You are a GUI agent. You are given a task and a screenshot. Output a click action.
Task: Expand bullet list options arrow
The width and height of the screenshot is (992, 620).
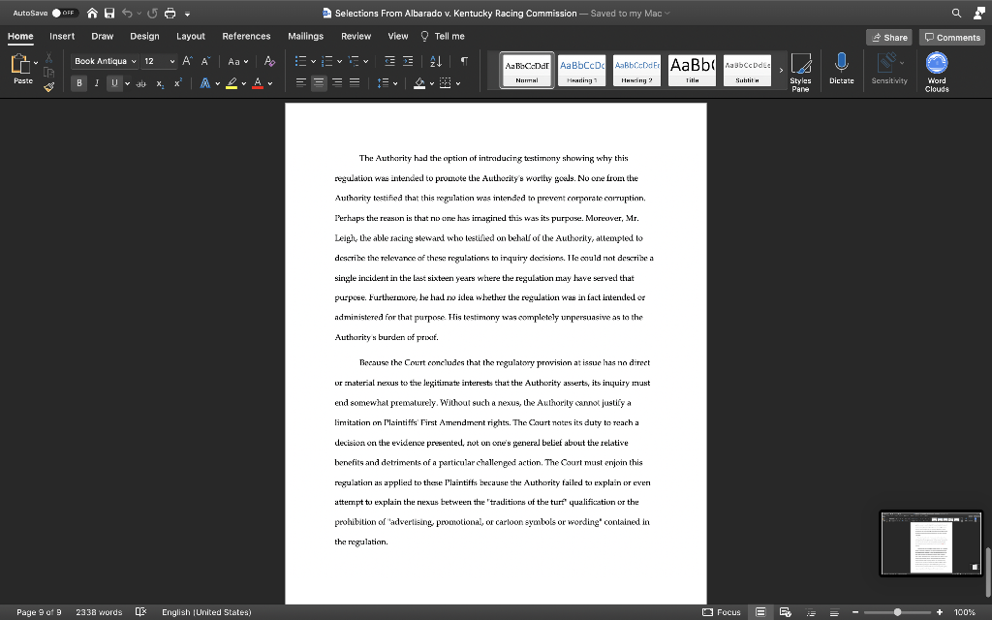(x=313, y=61)
